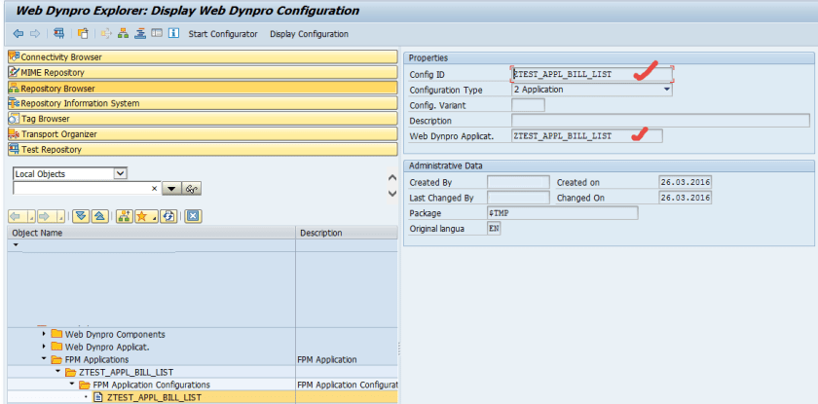Open the Configuration Type dropdown
818x404 pixels.
[x=667, y=90]
